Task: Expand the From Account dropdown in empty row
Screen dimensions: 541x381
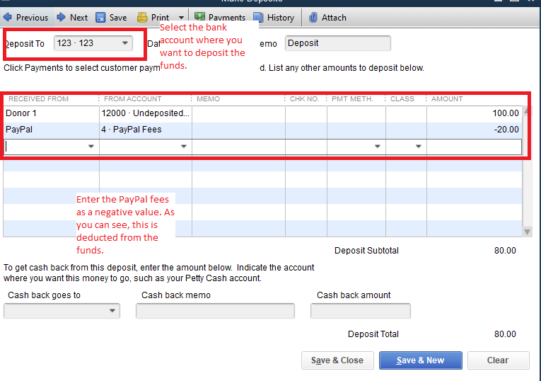Action: [x=184, y=147]
